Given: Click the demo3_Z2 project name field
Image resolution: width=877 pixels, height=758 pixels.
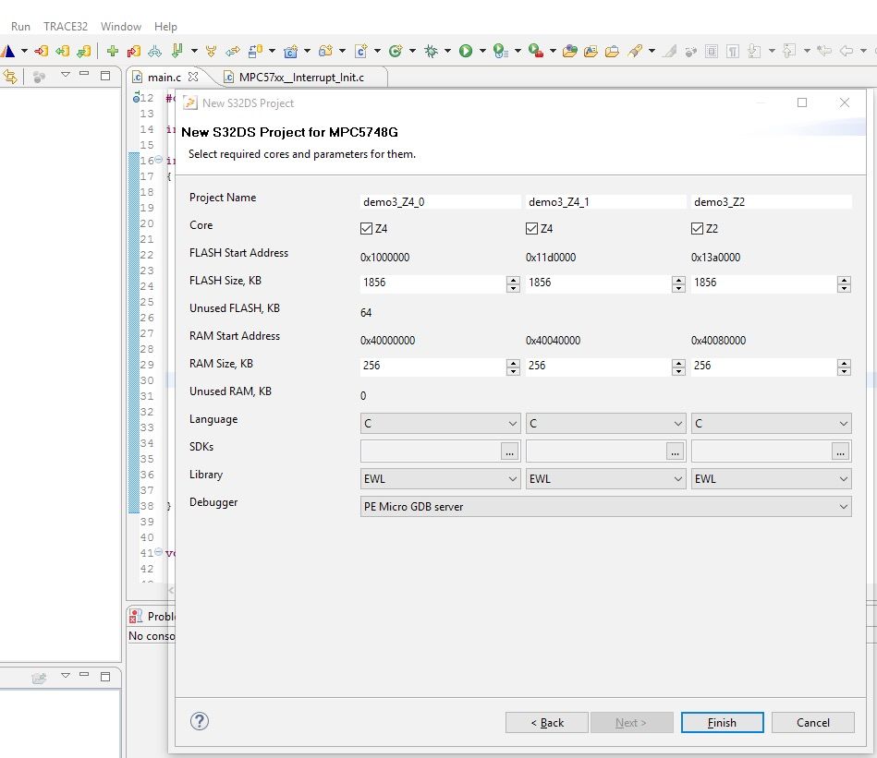Looking at the screenshot, I should (x=772, y=201).
